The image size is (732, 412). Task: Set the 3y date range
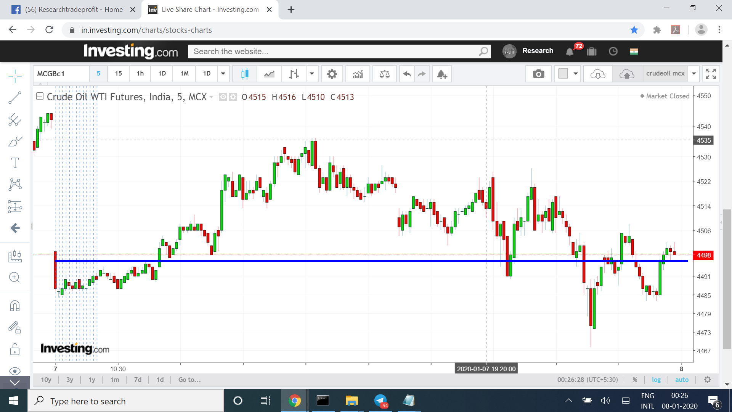coord(70,380)
